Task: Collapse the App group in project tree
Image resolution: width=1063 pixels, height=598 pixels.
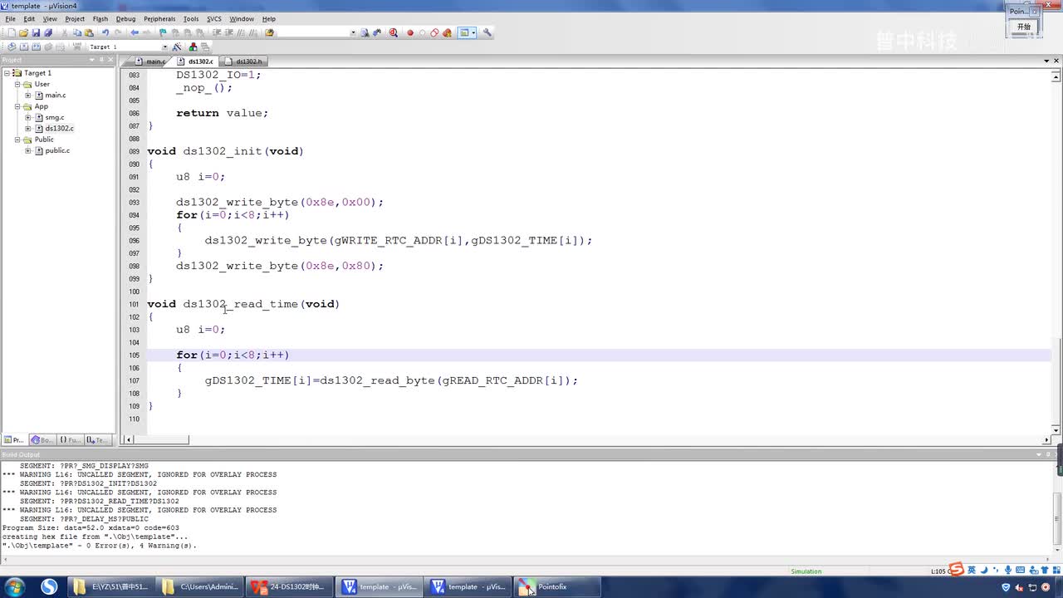Action: click(17, 106)
